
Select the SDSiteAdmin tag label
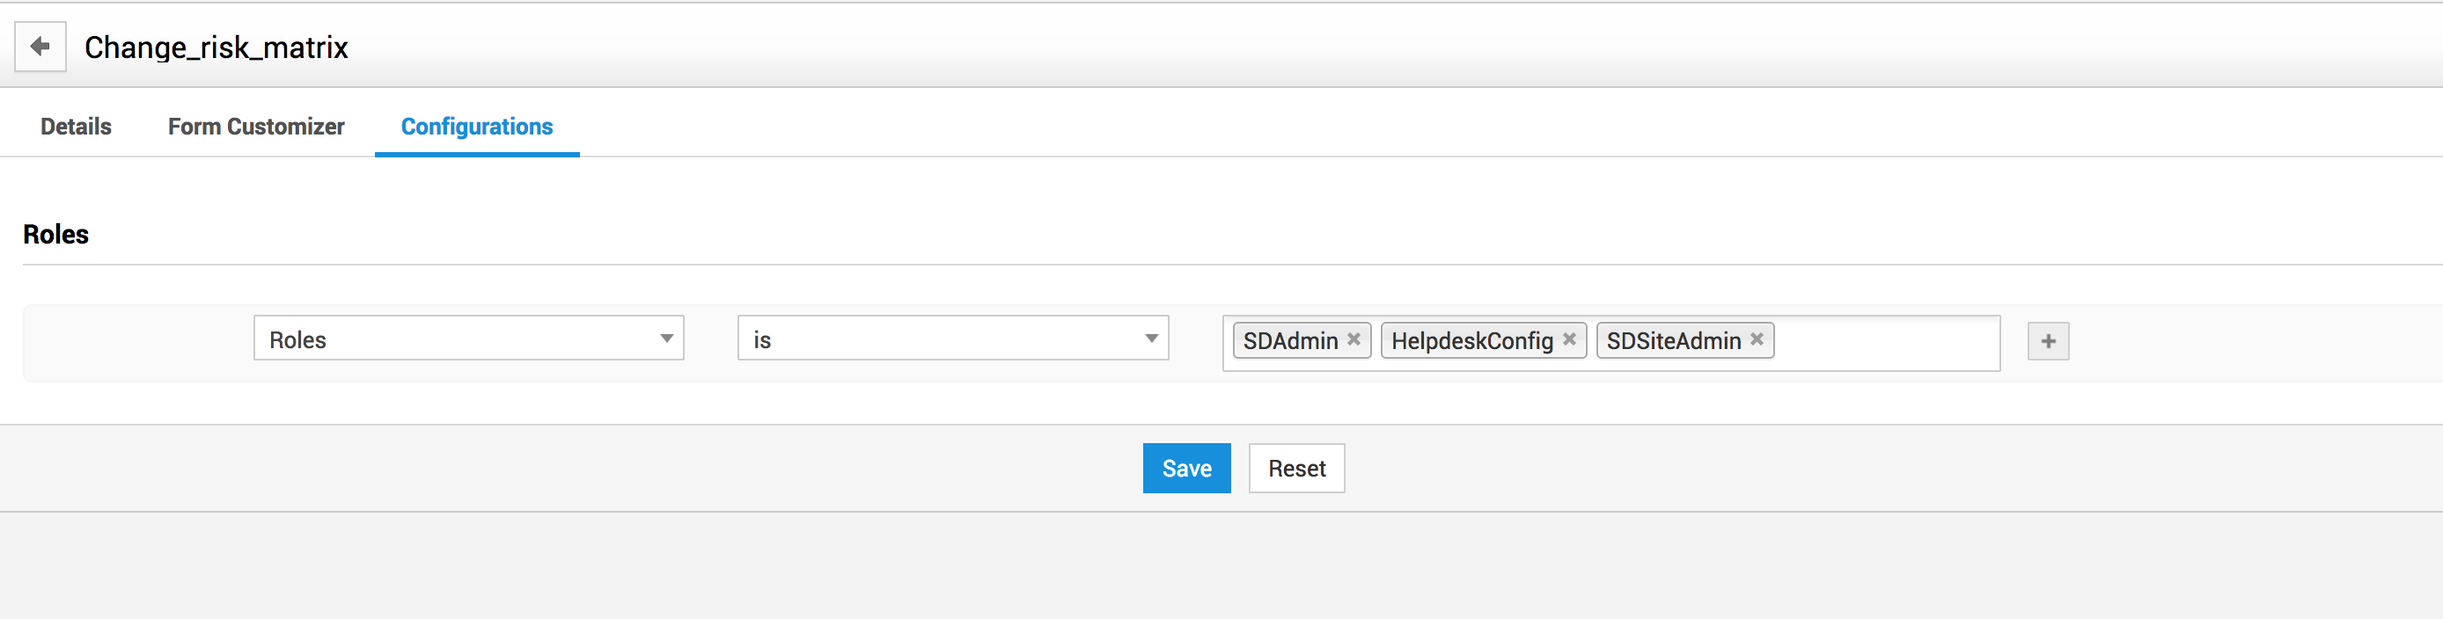(1673, 341)
